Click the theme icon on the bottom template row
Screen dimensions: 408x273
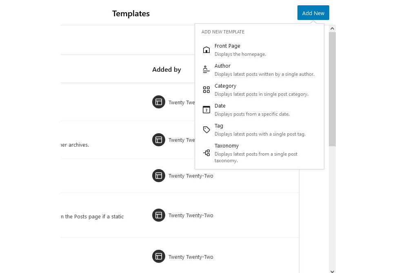click(x=159, y=257)
